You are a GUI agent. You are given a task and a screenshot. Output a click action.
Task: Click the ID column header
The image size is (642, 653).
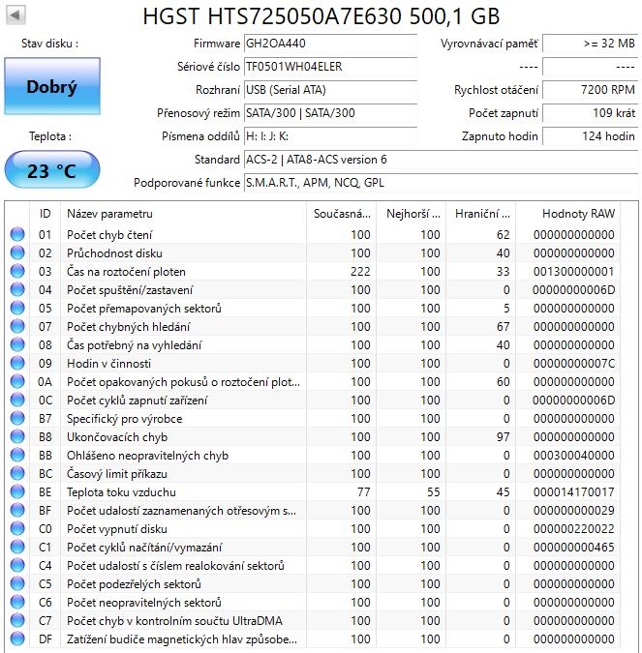pos(45,214)
